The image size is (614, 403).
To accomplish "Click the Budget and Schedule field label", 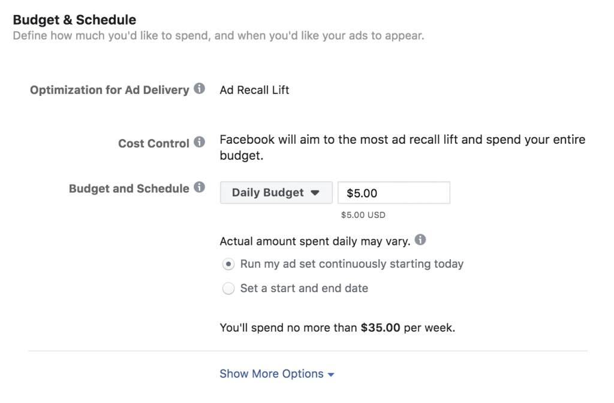I will tap(129, 189).
